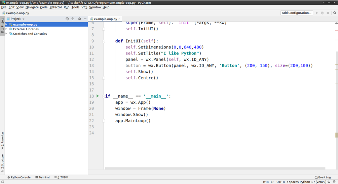The image size is (338, 184).
Task: Open the 2: Favorites side tool window
Action: (2, 140)
